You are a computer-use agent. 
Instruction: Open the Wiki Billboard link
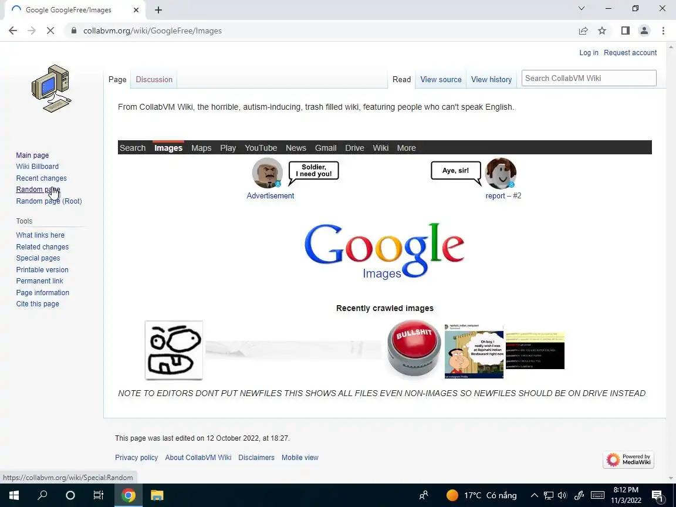[x=37, y=167]
